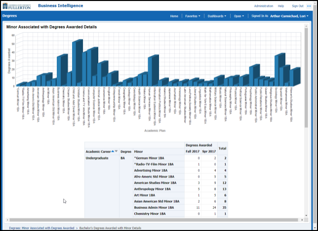Click the Academic Plan axis title
This screenshot has width=318, height=231.
pyautogui.click(x=155, y=131)
